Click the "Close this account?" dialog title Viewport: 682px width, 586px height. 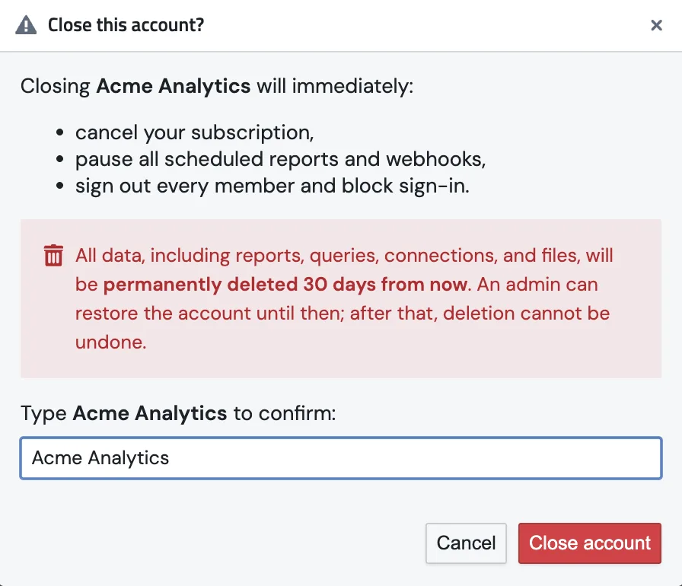point(126,25)
